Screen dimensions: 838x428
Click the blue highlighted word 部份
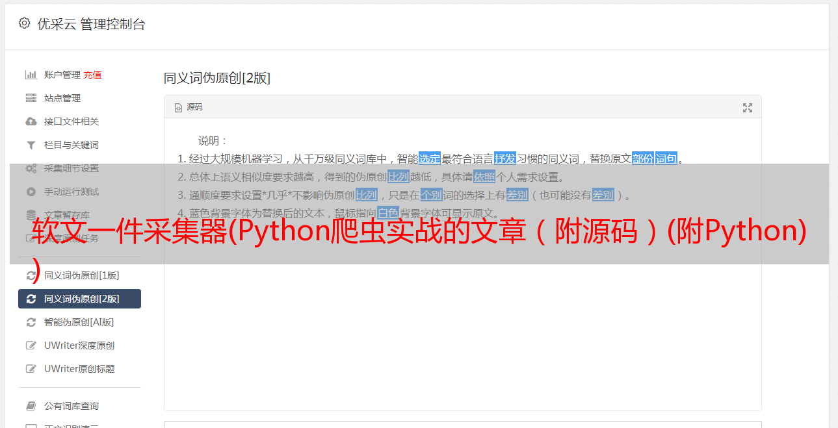point(643,158)
